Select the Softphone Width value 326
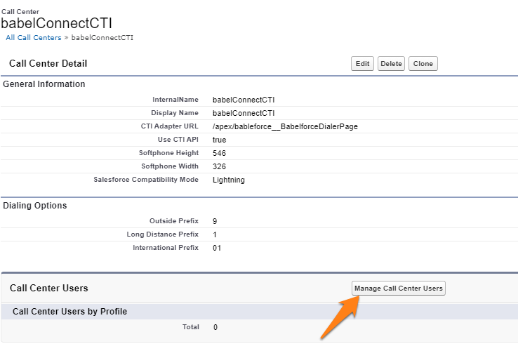This screenshot has height=351, width=518. coord(219,166)
